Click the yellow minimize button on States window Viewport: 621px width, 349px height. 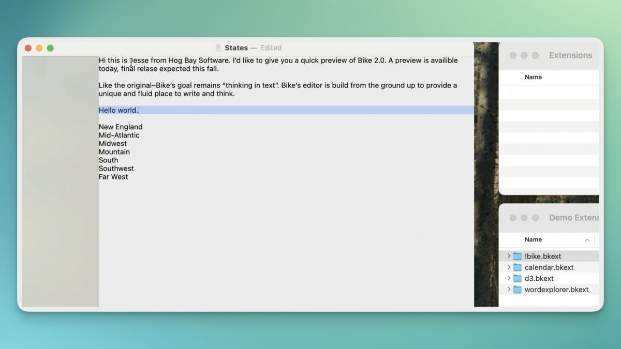click(39, 48)
